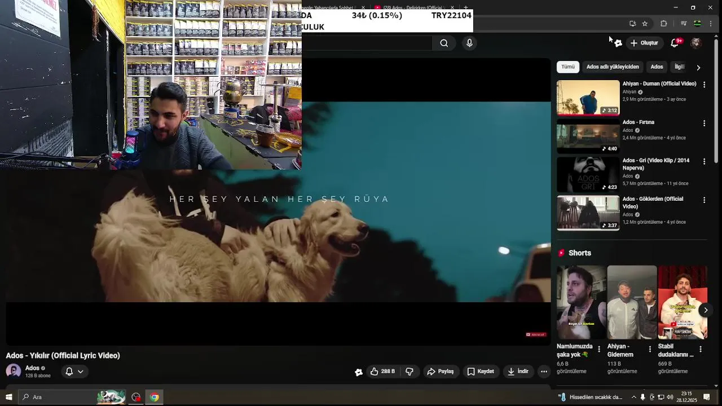Open YouTube notifications bell

point(675,43)
